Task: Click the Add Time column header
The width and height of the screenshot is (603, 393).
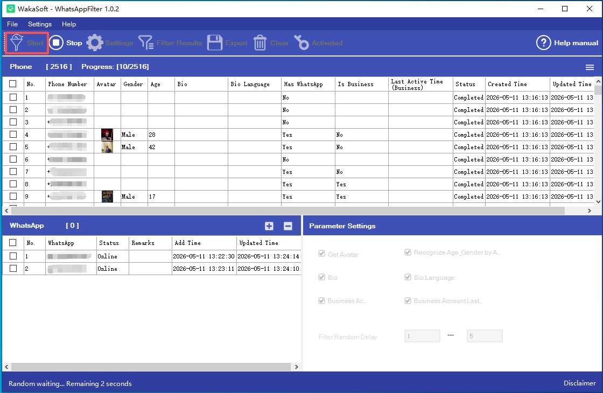Action: point(188,243)
